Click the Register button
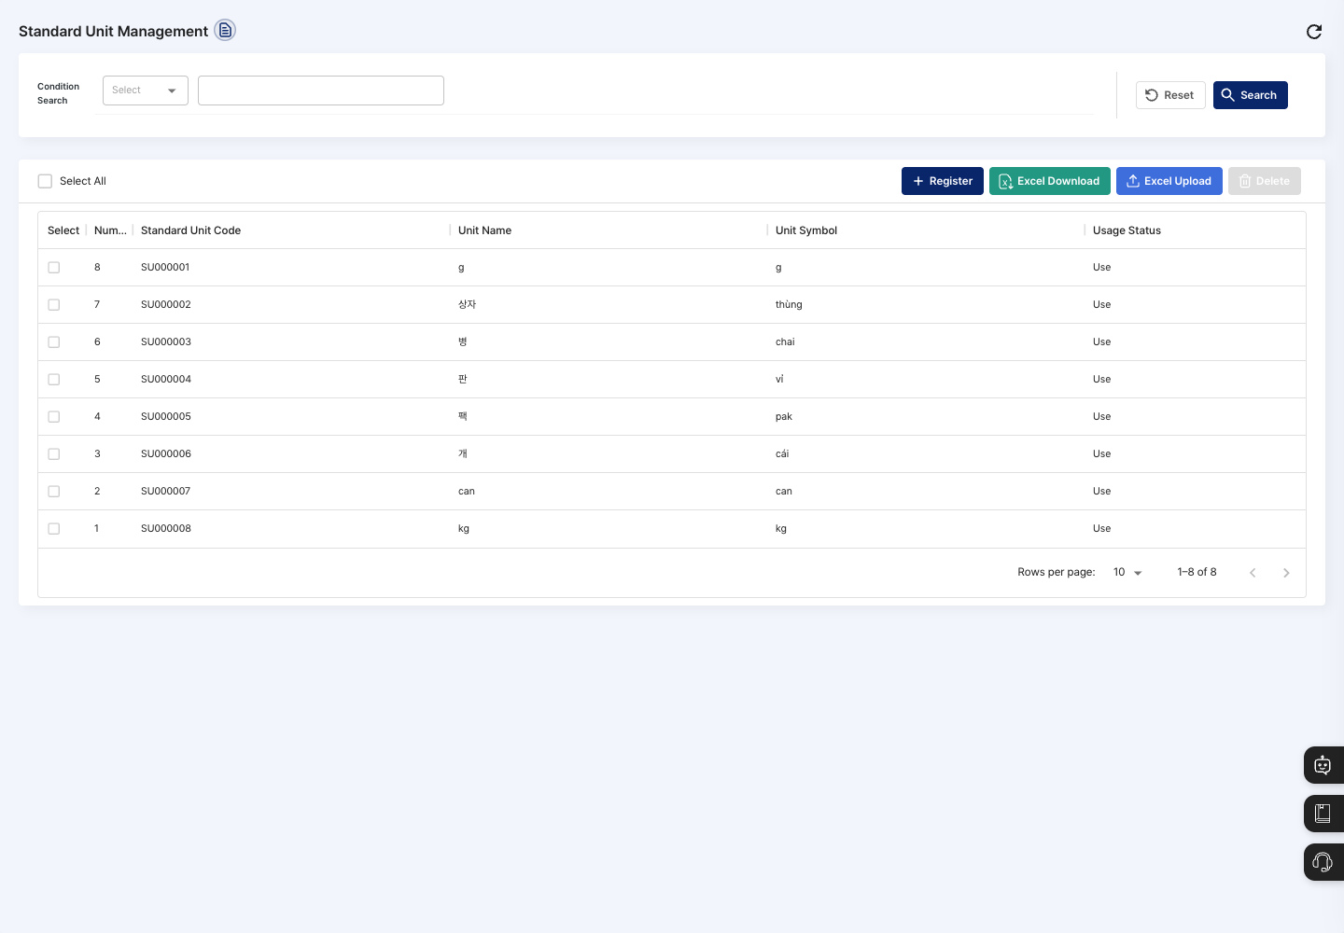Screen dimensions: 1344x933 tap(943, 181)
